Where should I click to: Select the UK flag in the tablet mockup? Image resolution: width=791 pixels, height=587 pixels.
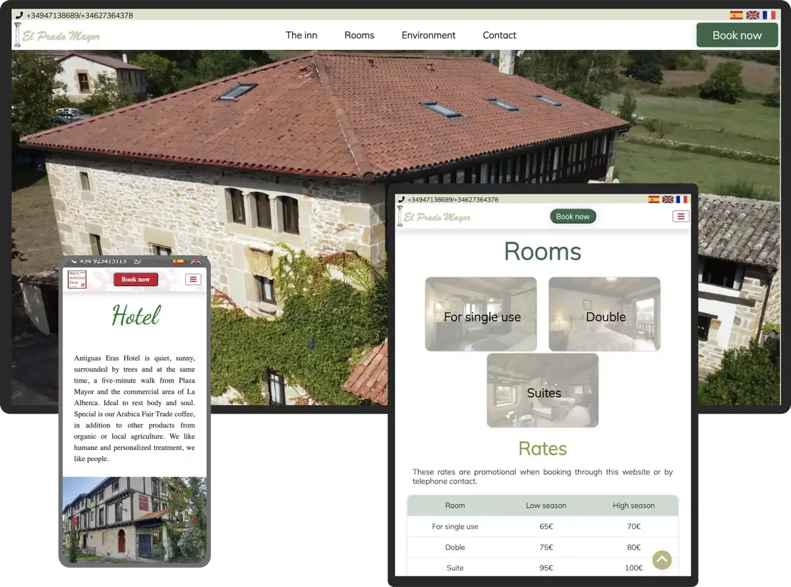(668, 200)
